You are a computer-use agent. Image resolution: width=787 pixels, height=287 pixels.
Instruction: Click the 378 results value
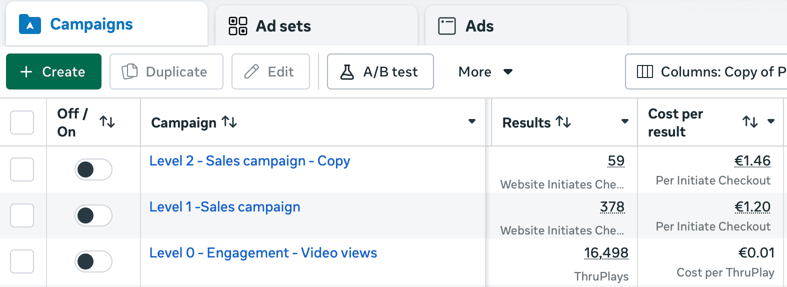pyautogui.click(x=612, y=207)
